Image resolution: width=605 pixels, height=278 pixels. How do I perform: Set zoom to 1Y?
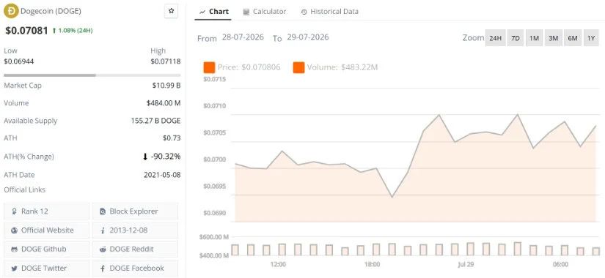(591, 38)
